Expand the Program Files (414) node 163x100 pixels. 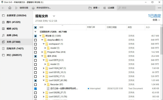pyautogui.click(x=42, y=52)
